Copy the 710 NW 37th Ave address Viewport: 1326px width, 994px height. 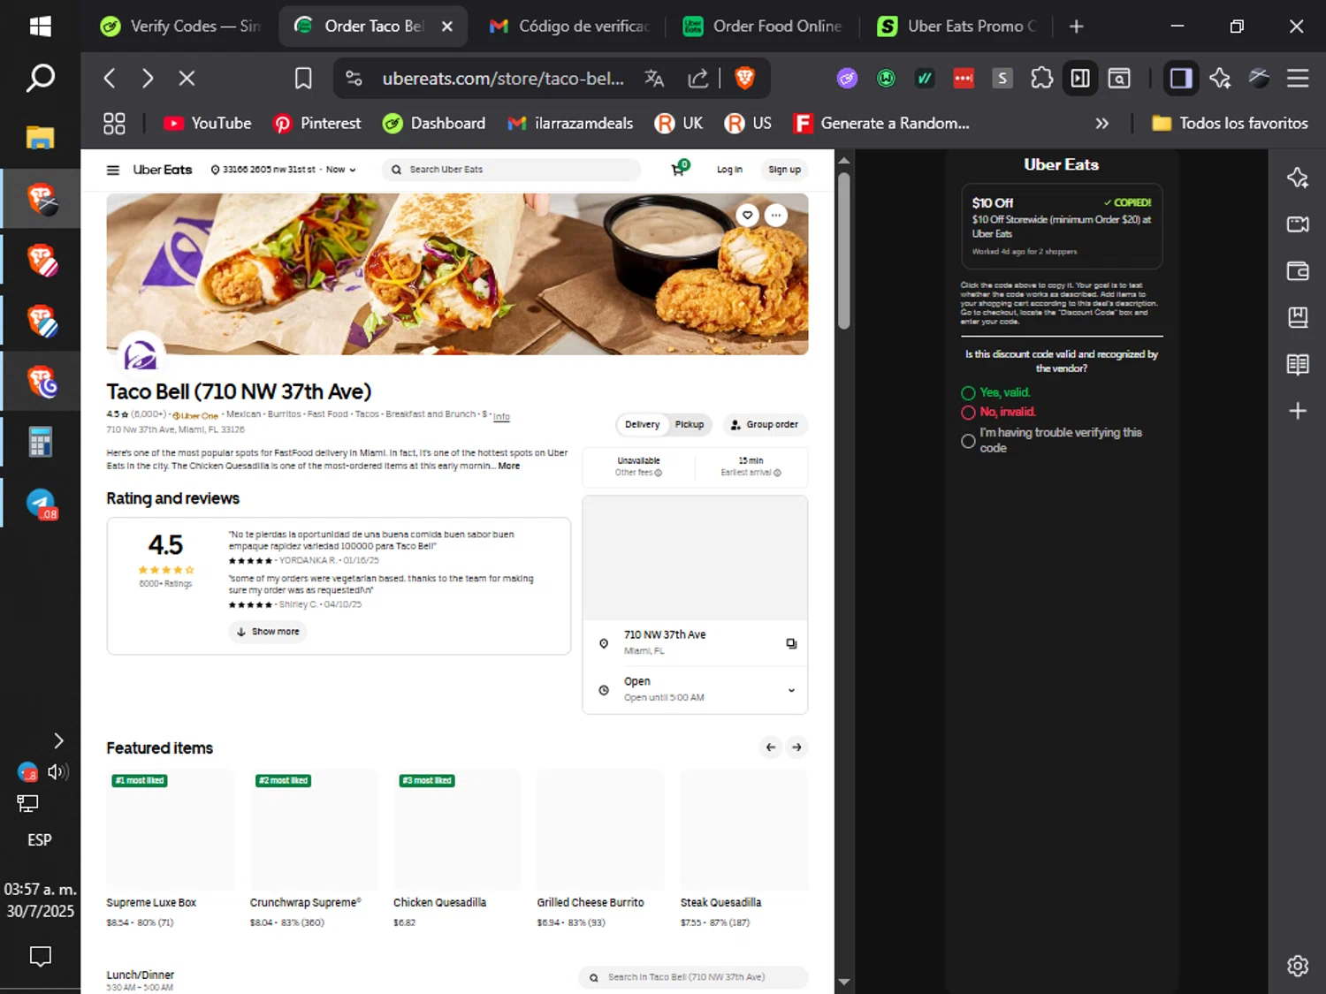pos(791,643)
